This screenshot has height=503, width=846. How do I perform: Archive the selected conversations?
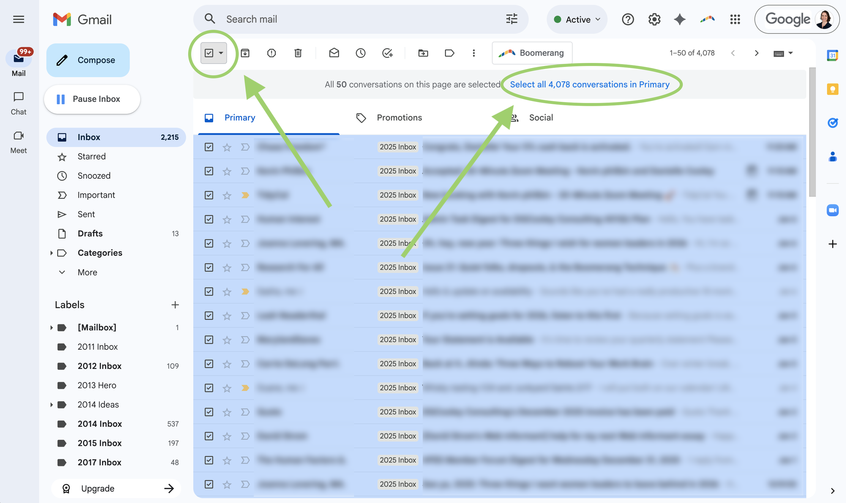[x=245, y=53]
